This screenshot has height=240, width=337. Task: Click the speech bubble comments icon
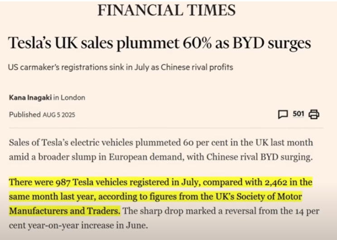[x=283, y=114]
